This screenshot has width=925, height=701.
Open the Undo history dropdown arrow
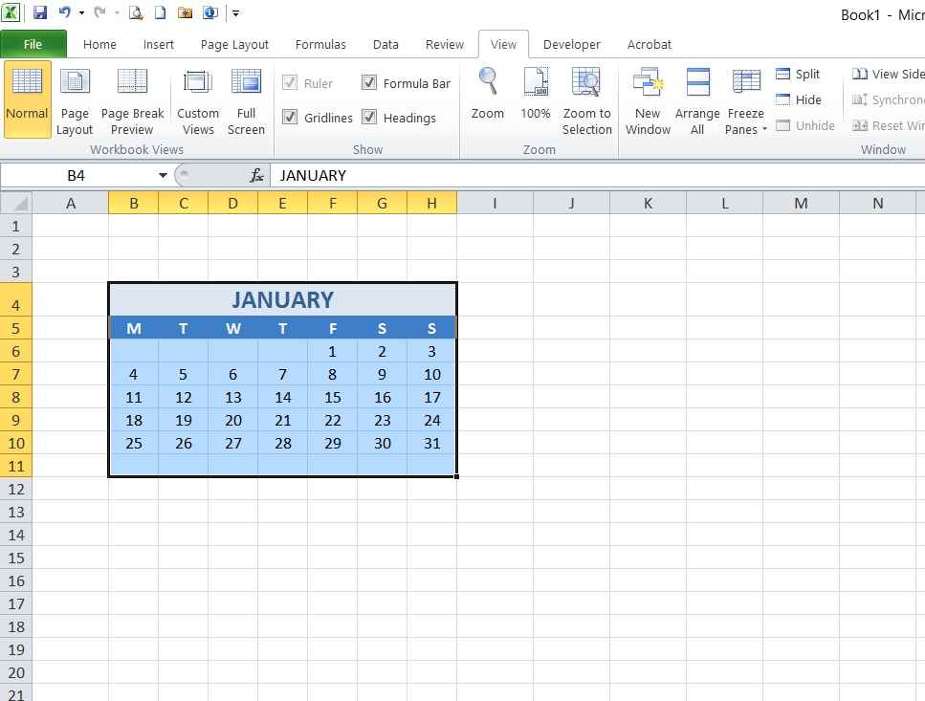(x=81, y=12)
